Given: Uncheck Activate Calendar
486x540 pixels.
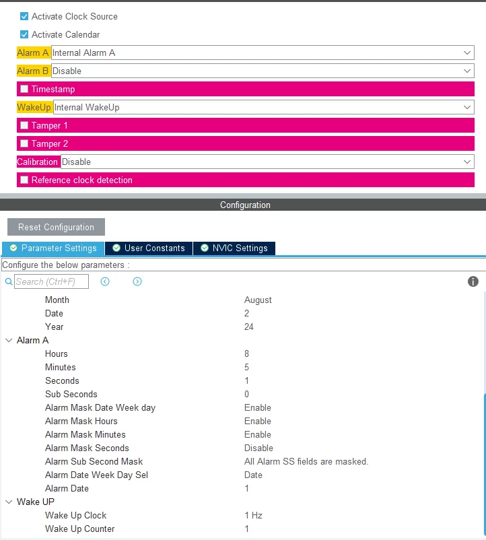Looking at the screenshot, I should 24,34.
